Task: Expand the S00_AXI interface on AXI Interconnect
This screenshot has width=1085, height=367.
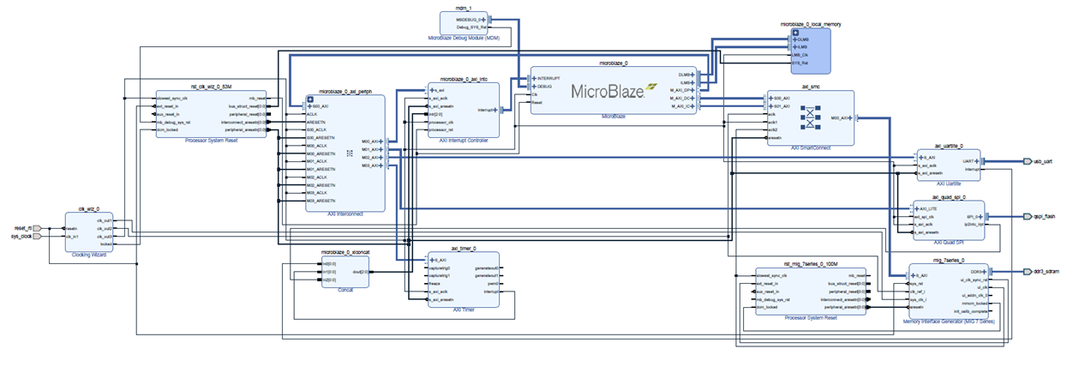Action: (x=311, y=106)
